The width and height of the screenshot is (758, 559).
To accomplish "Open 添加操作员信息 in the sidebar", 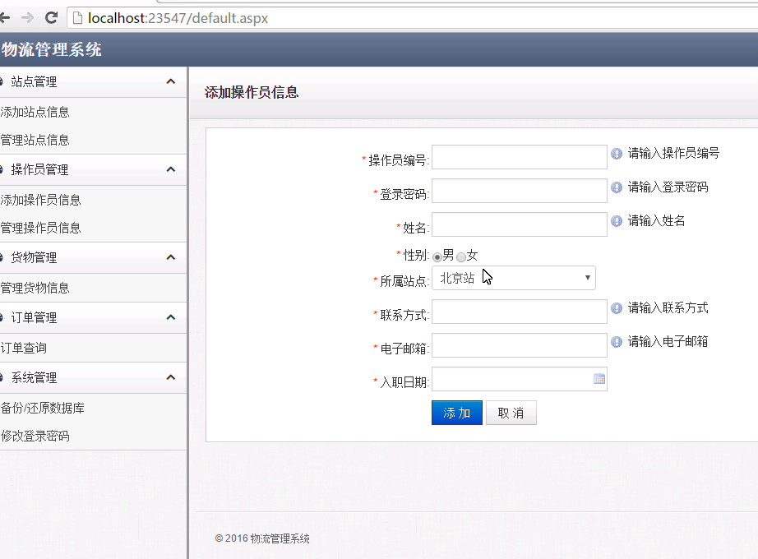I will pos(40,201).
